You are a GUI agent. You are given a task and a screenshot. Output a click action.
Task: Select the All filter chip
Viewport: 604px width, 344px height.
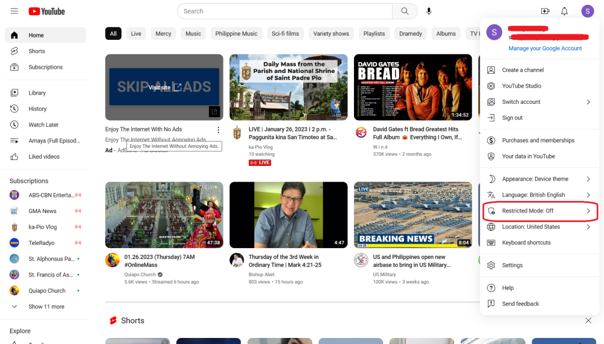[114, 33]
